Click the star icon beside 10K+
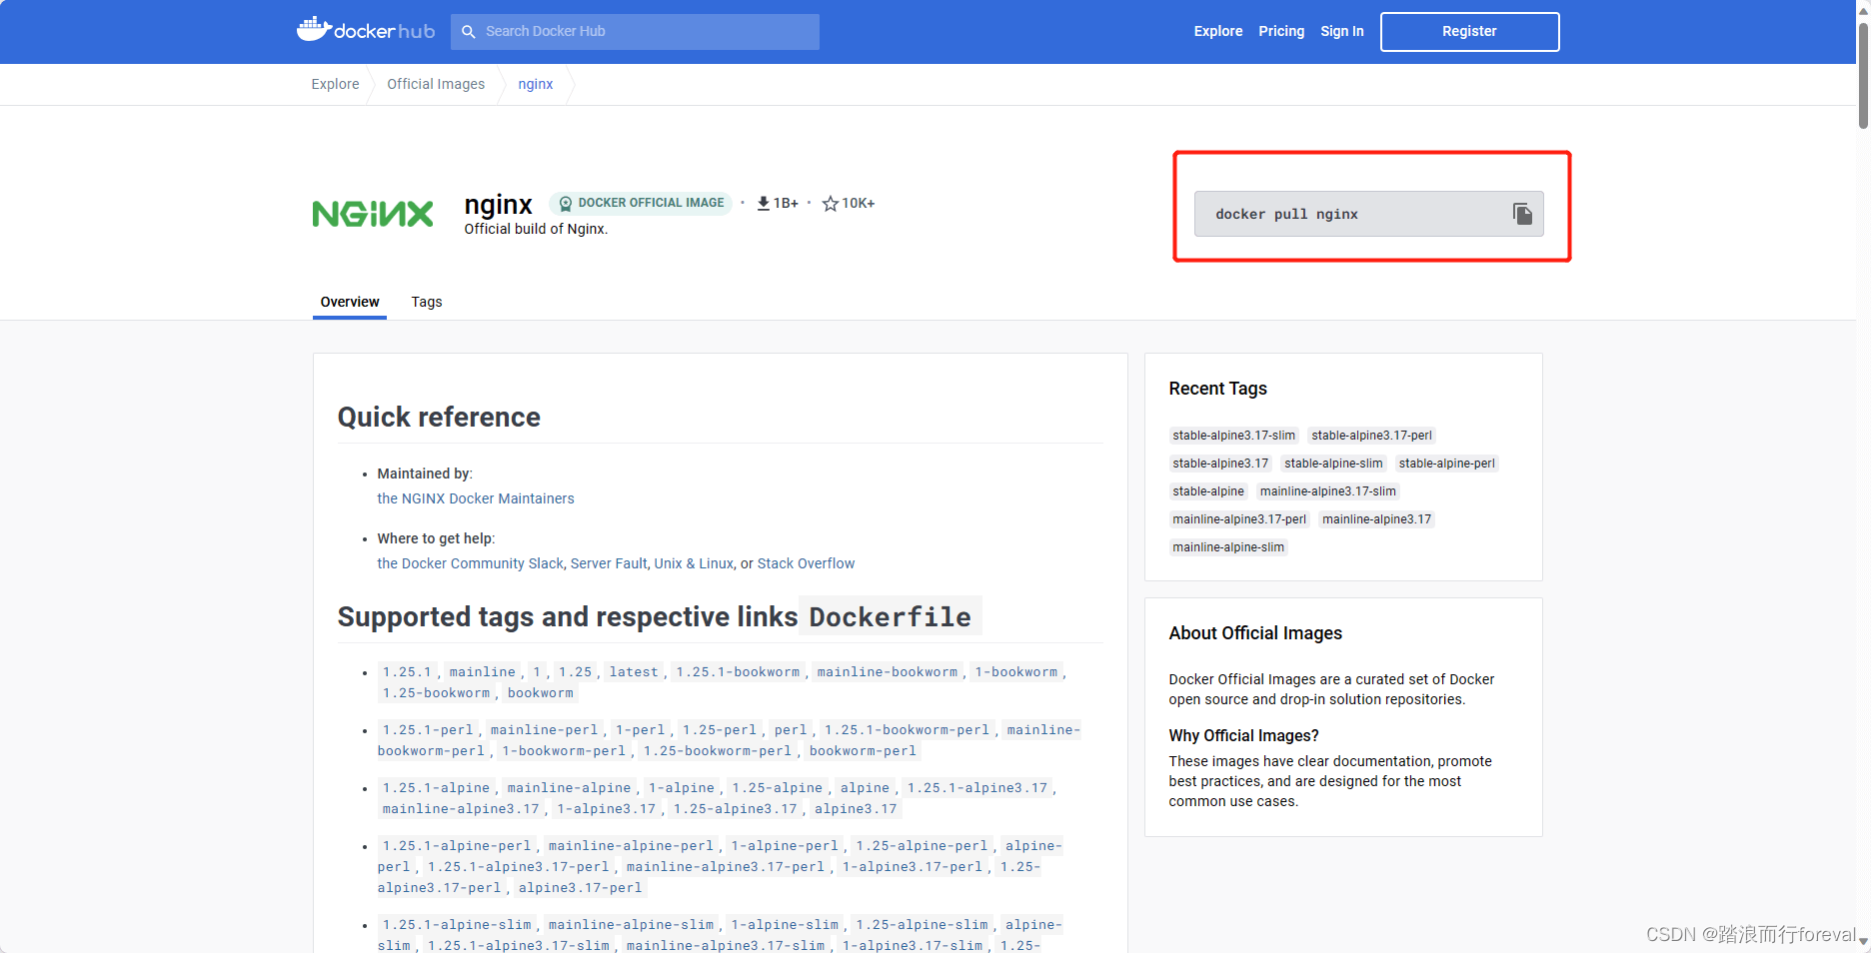 830,204
